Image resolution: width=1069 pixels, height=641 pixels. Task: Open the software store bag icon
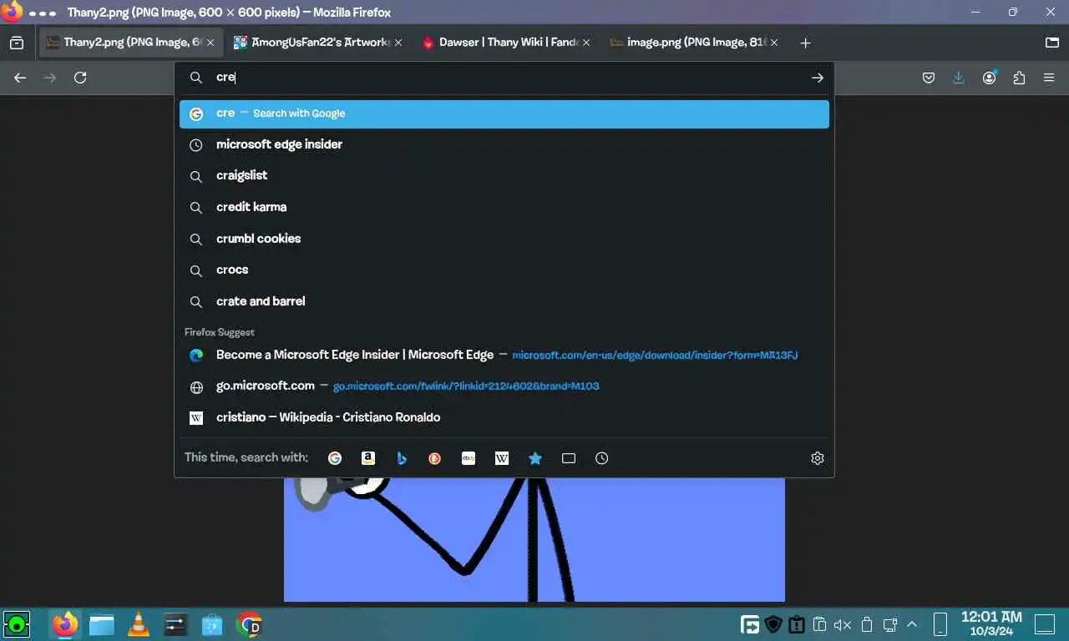(212, 623)
